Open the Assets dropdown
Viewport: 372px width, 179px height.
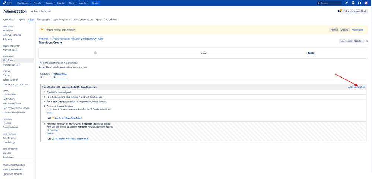click(x=84, y=3)
